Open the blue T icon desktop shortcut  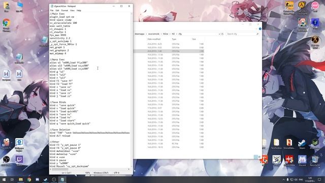pos(315,23)
